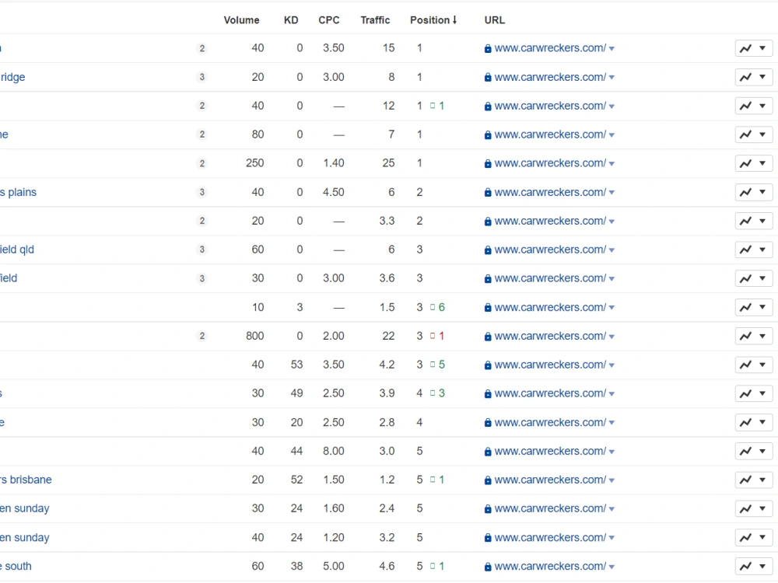The height and width of the screenshot is (583, 778).
Task: Sort by the KD column header
Action: click(x=291, y=20)
